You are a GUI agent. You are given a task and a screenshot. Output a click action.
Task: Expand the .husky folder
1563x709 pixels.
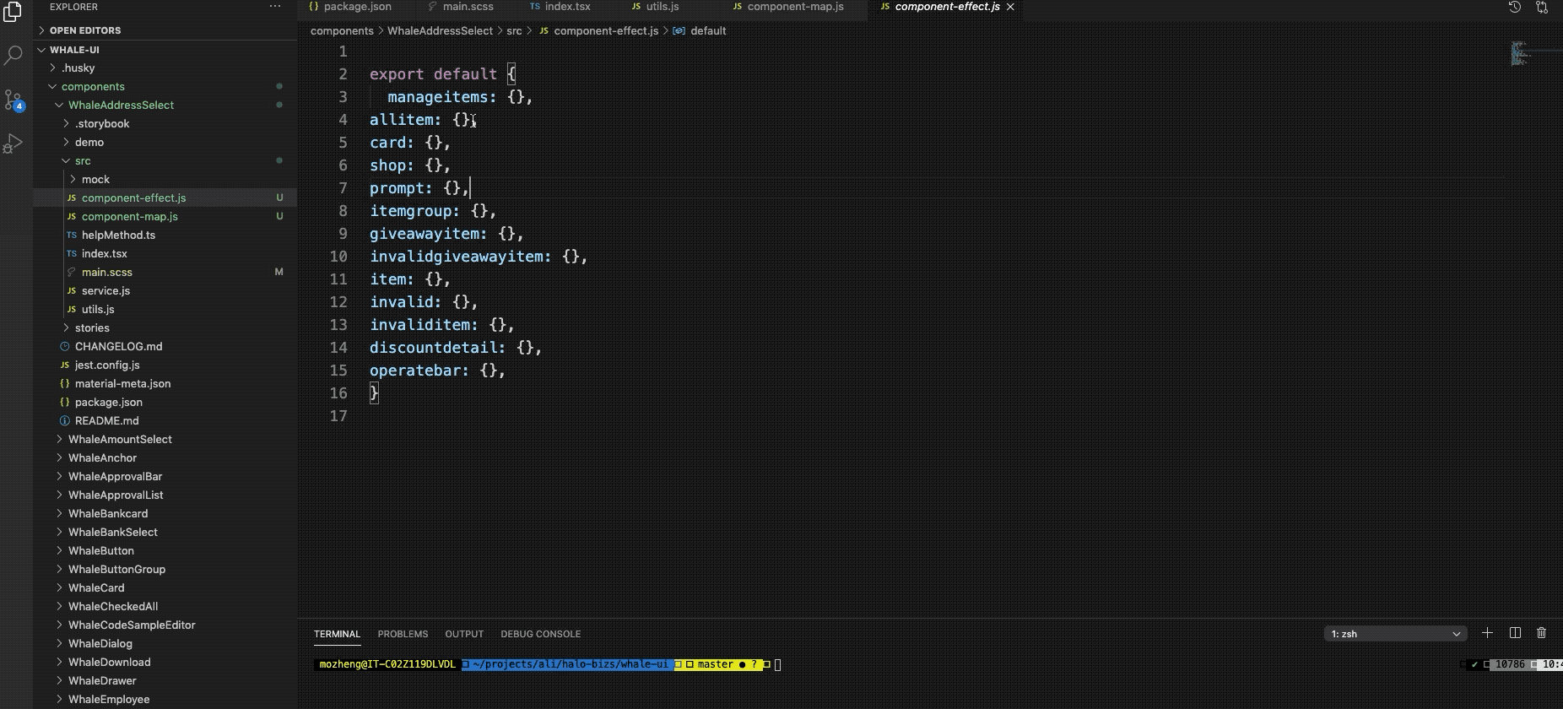pos(165,68)
